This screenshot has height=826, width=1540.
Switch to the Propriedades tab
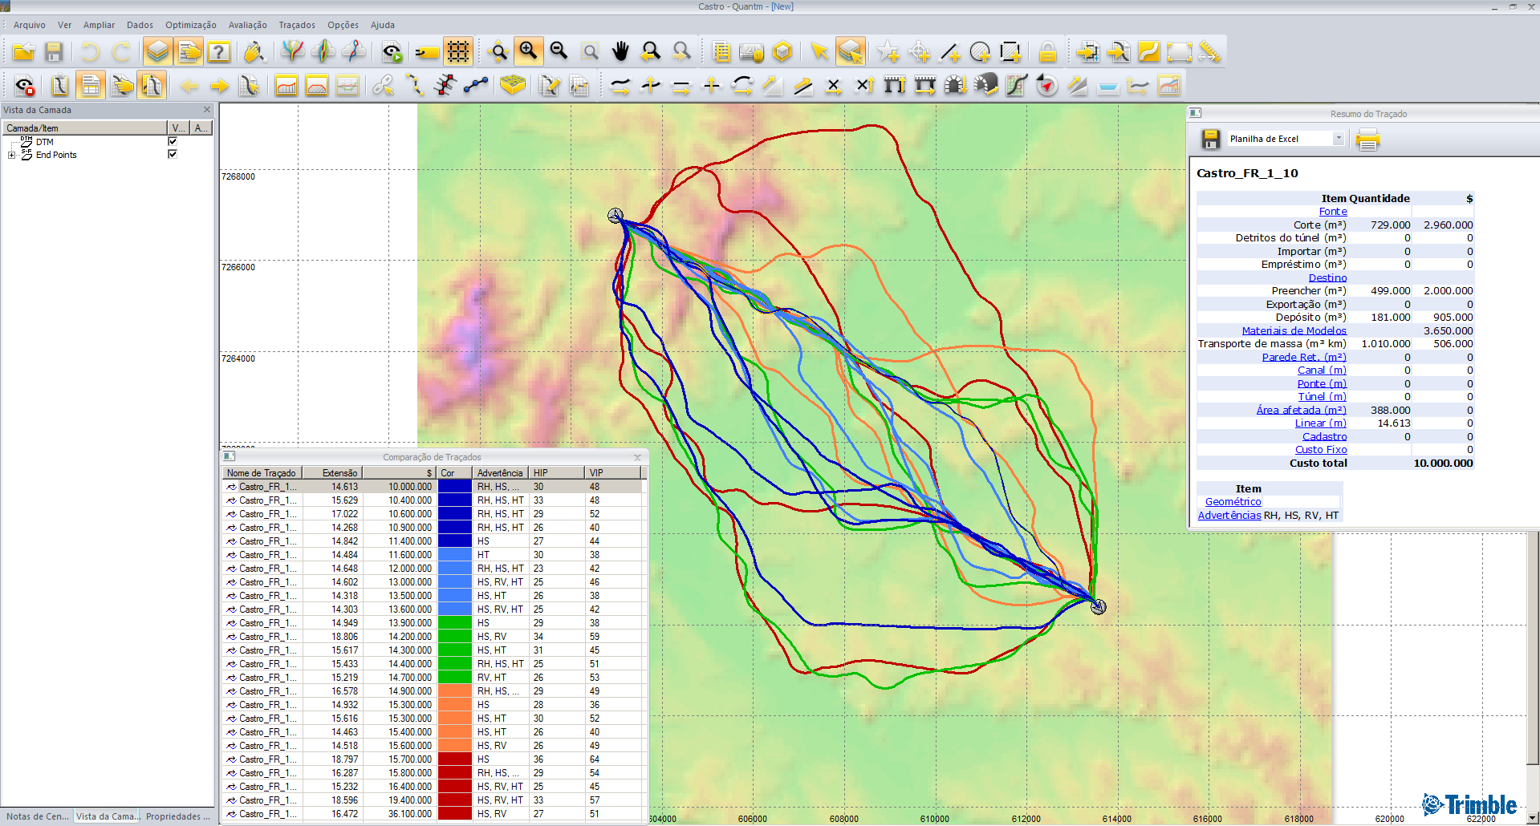(178, 816)
